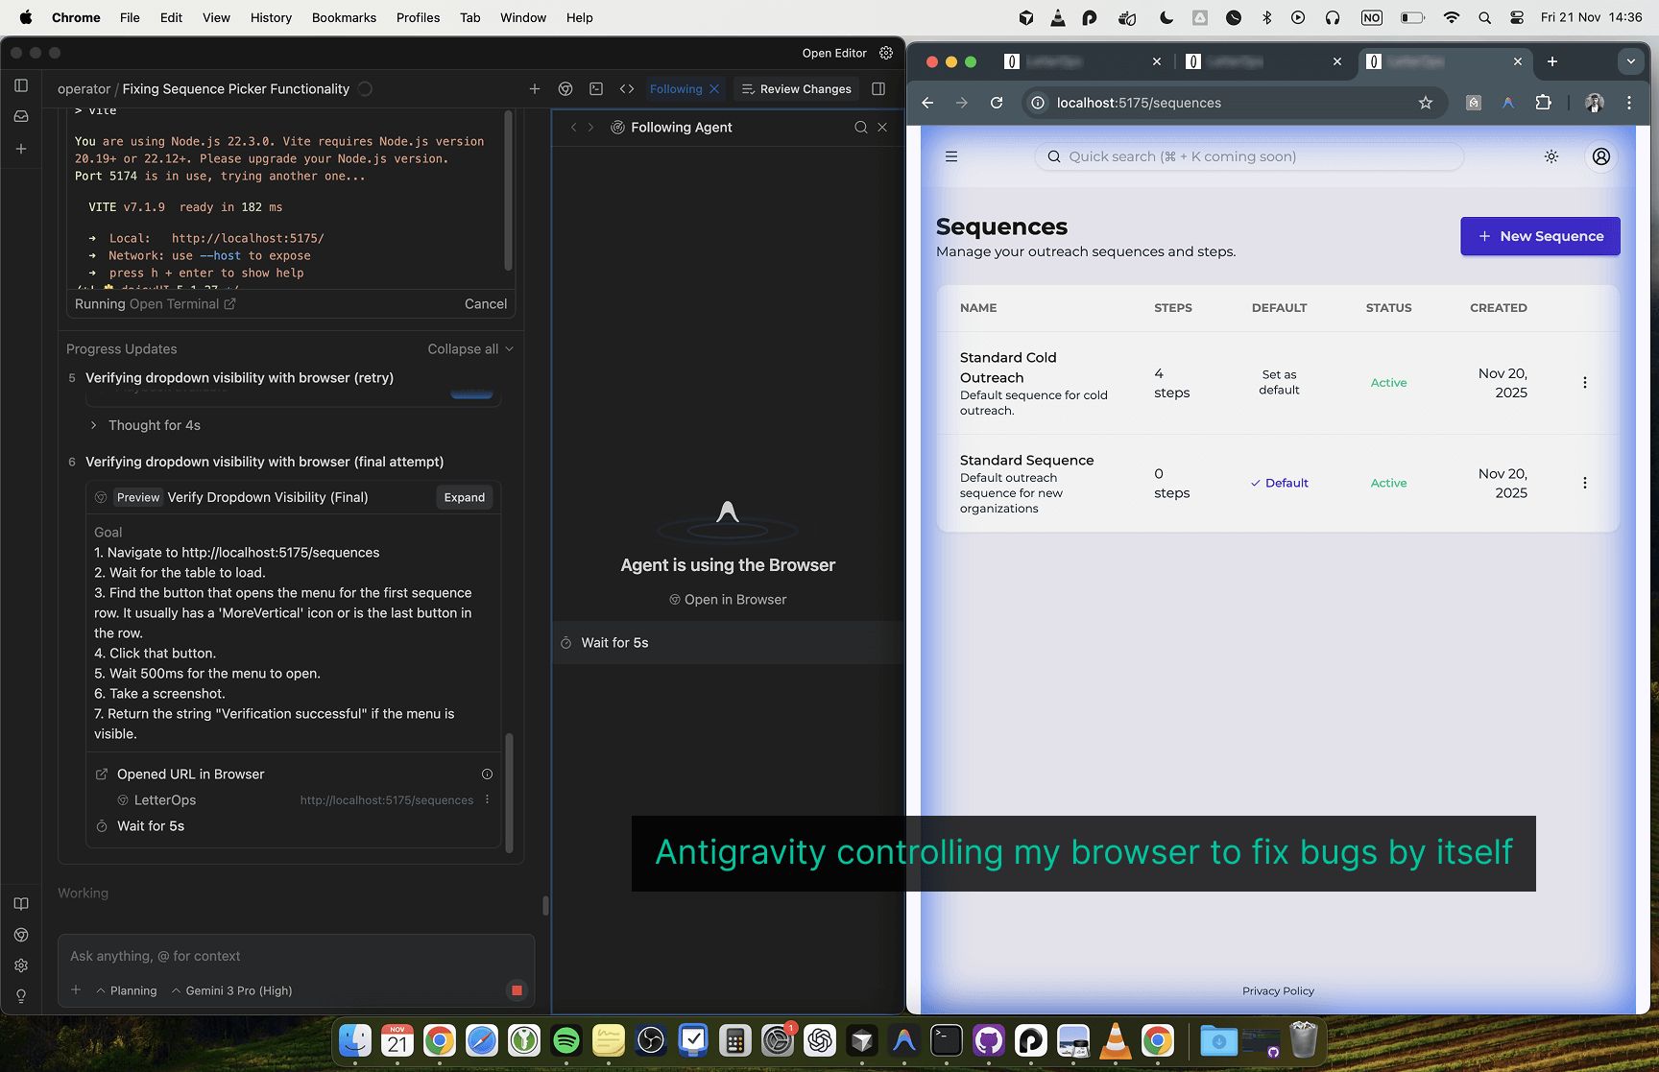Click the search icon in Following Agent pane
This screenshot has height=1072, width=1659.
861,128
